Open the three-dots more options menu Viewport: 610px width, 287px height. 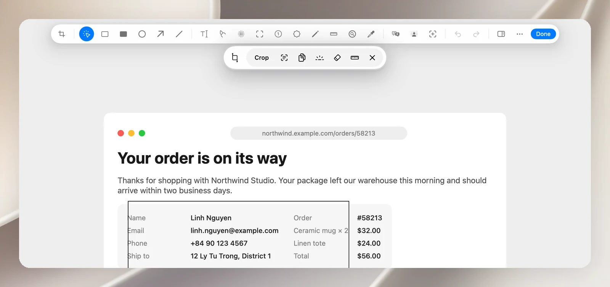(x=520, y=34)
